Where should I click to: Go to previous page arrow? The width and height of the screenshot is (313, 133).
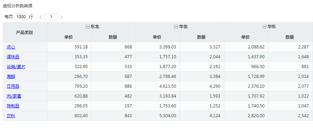(41, 17)
